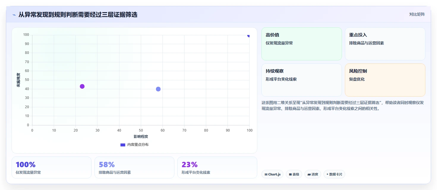This screenshot has width=437, height=190.
Task: Click the icon inside Chart.js tag
Action: tap(266, 175)
